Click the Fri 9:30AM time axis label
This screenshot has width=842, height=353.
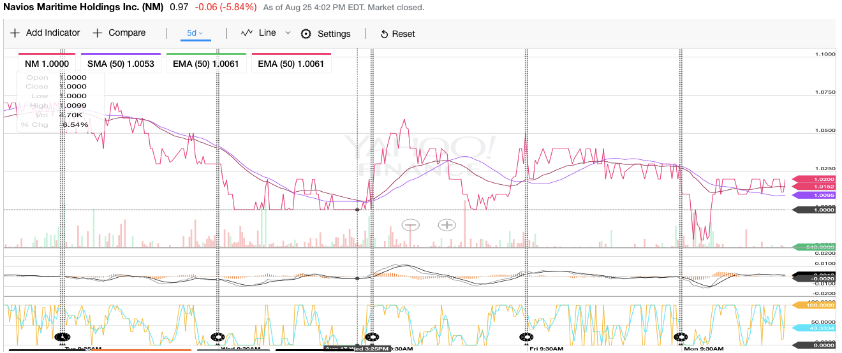coord(547,349)
